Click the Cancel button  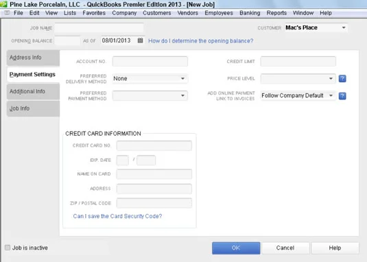285,248
